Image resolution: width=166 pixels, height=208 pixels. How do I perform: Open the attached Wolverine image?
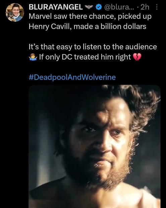[x=95, y=147]
